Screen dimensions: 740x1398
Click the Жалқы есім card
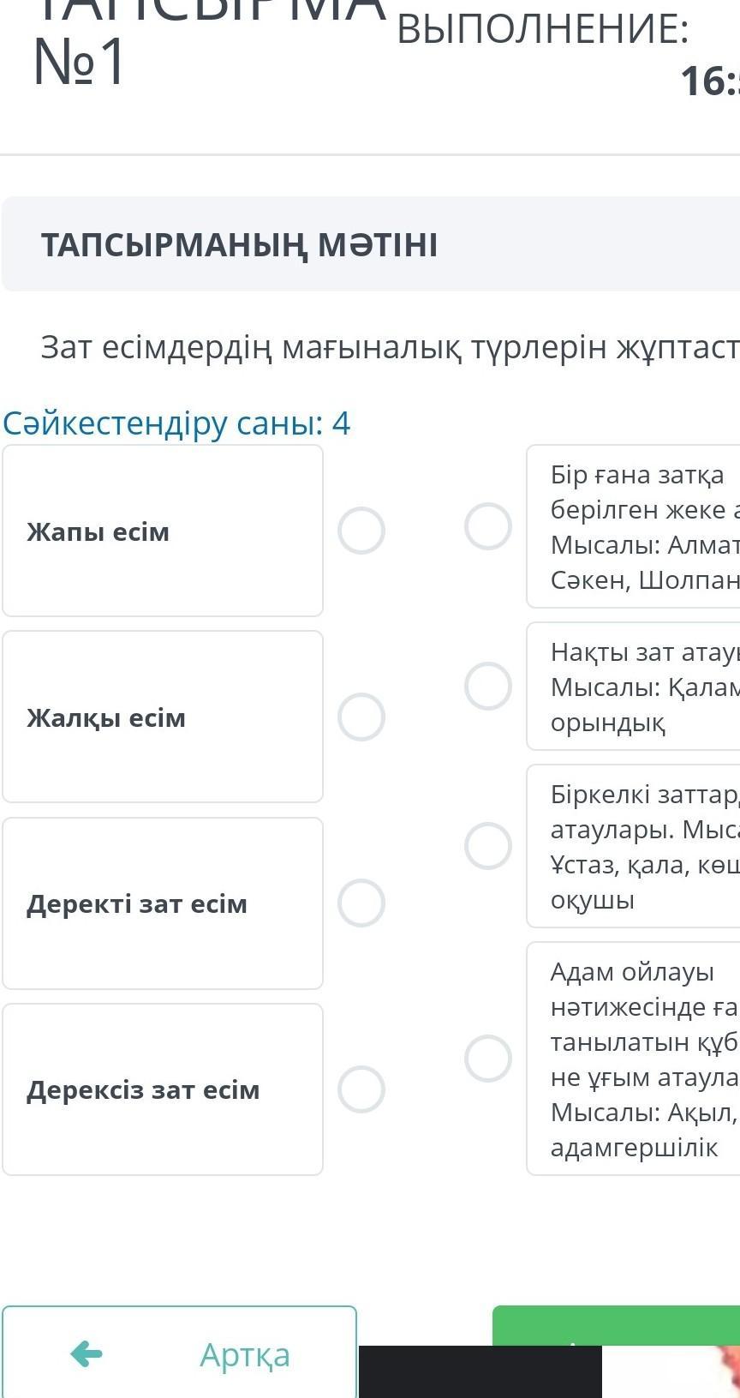coord(163,717)
